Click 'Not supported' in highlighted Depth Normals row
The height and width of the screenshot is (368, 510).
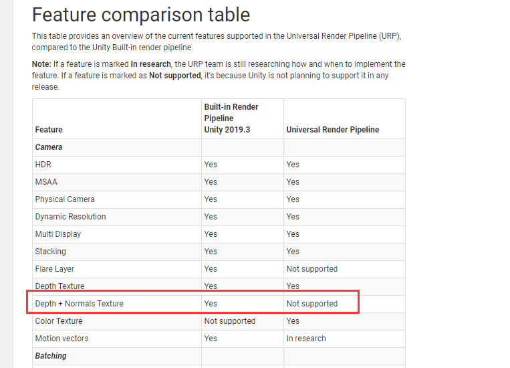pyautogui.click(x=312, y=304)
